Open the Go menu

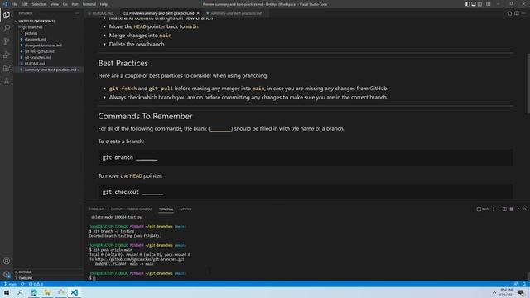tap(65, 4)
